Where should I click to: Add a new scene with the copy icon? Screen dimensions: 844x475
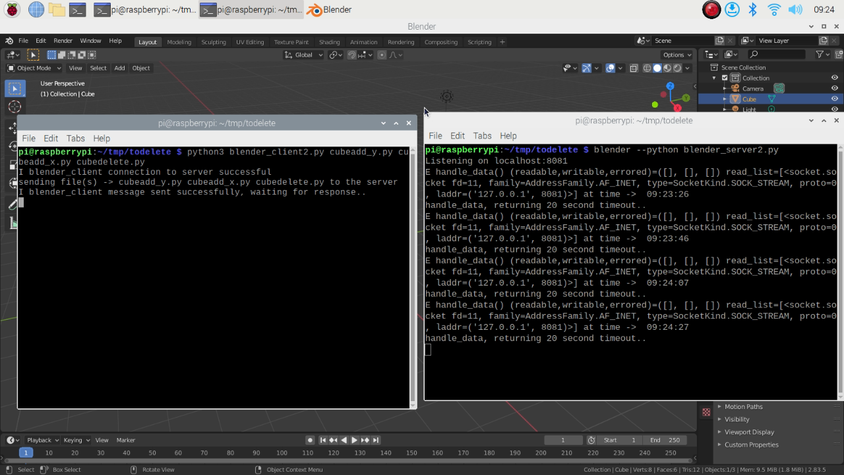pos(719,41)
